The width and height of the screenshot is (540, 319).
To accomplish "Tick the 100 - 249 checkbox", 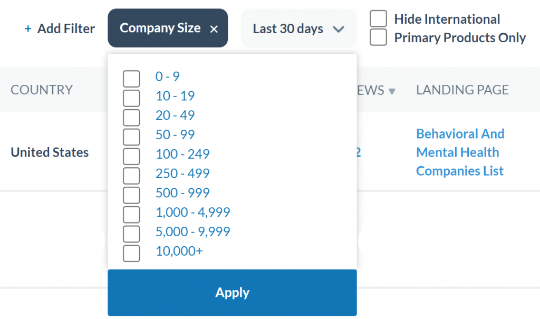I will click(x=131, y=156).
